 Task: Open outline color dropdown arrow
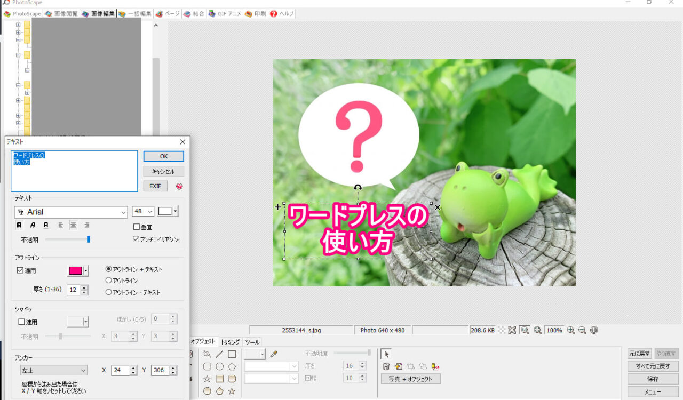tap(86, 271)
